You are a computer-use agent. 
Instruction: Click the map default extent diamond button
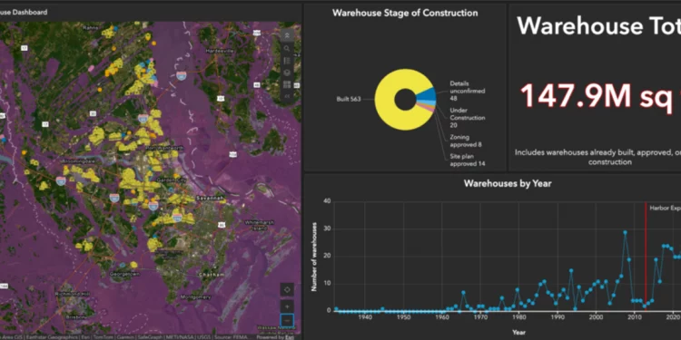point(287,289)
